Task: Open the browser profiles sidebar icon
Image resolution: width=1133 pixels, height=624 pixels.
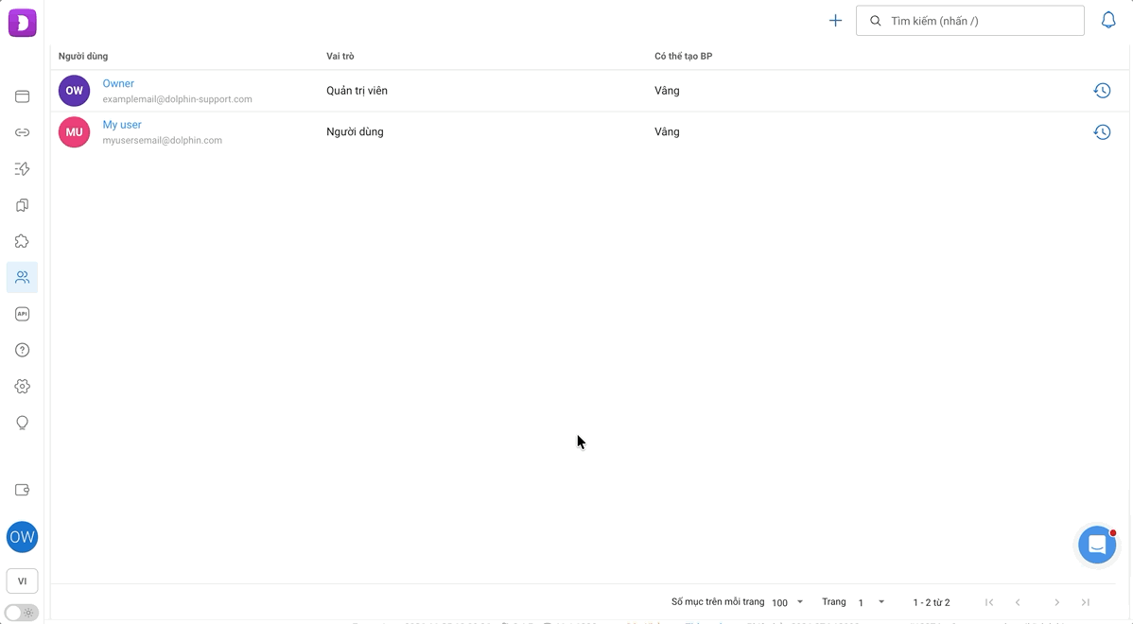Action: coord(23,96)
